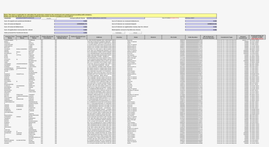The width and height of the screenshot is (269, 147).
Task: Click the 'BHALCHANDRA' middle name cell
Action: tap(22, 49)
